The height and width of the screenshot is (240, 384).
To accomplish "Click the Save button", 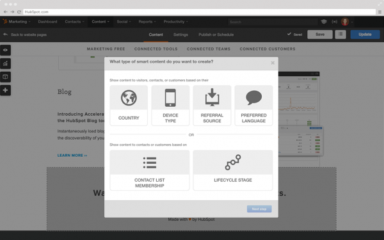I will tap(320, 35).
